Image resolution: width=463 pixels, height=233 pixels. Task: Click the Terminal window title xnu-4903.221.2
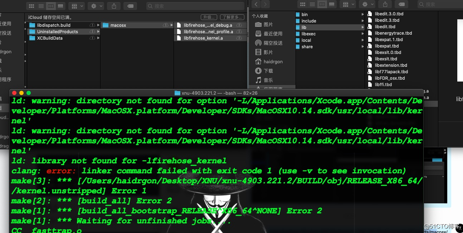[216, 93]
